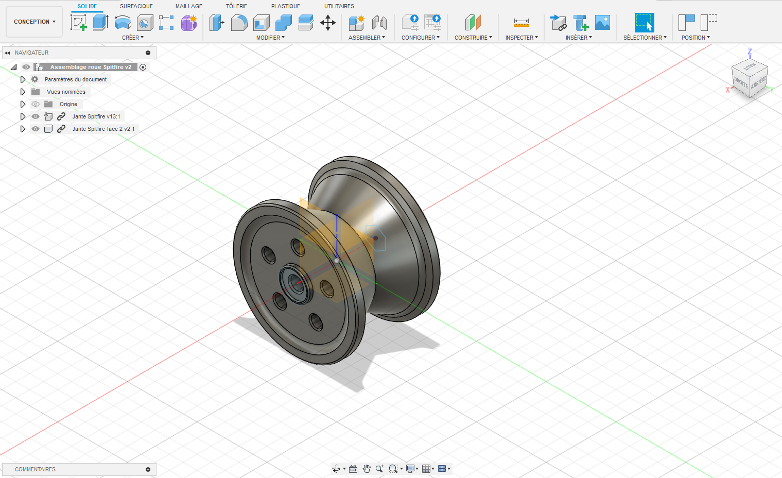Switch to the TÔLERIE tab
The image size is (782, 478).
click(236, 6)
